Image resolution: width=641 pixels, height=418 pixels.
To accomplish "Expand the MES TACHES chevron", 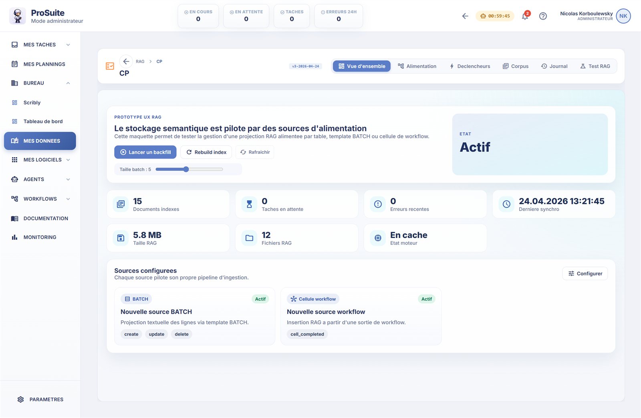I will (68, 44).
